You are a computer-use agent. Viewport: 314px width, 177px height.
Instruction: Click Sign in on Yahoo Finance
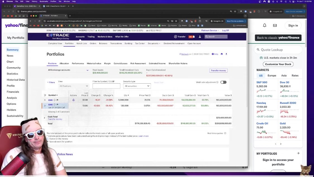click(293, 25)
